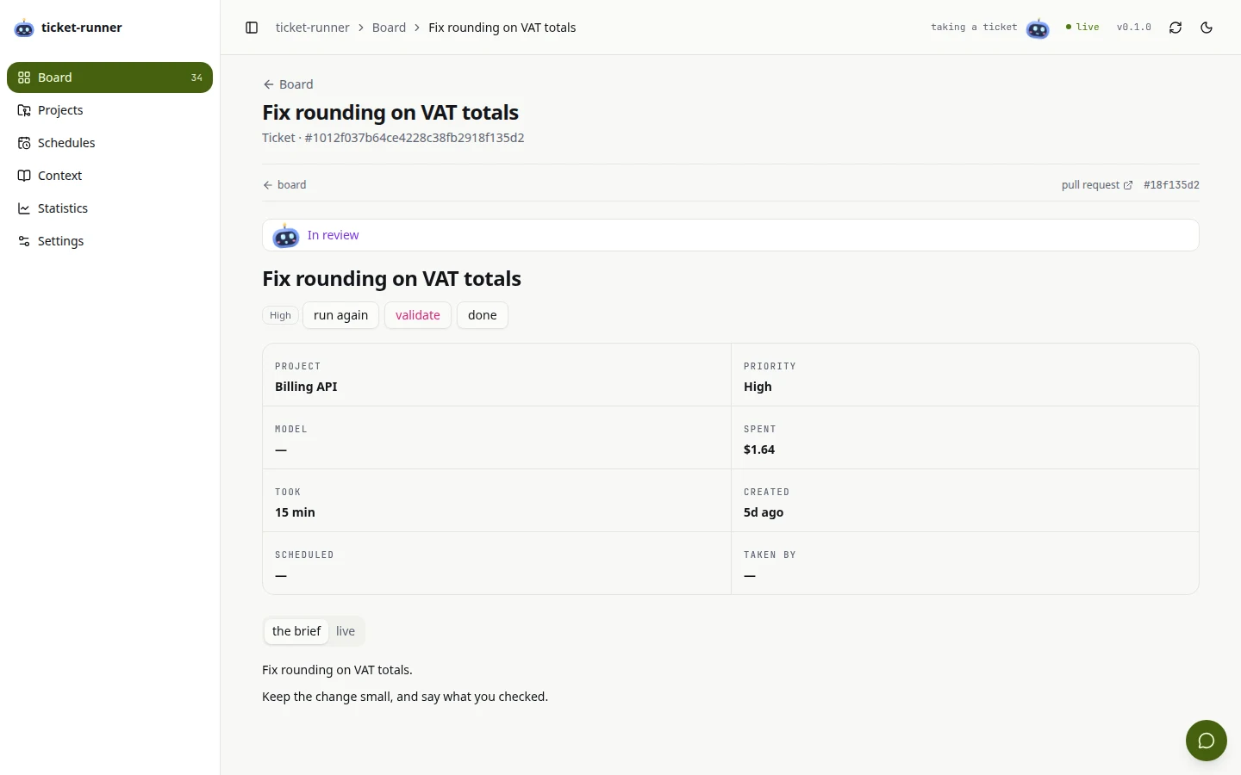The width and height of the screenshot is (1241, 775).
Task: Click the '15 min' took value
Action: (295, 512)
